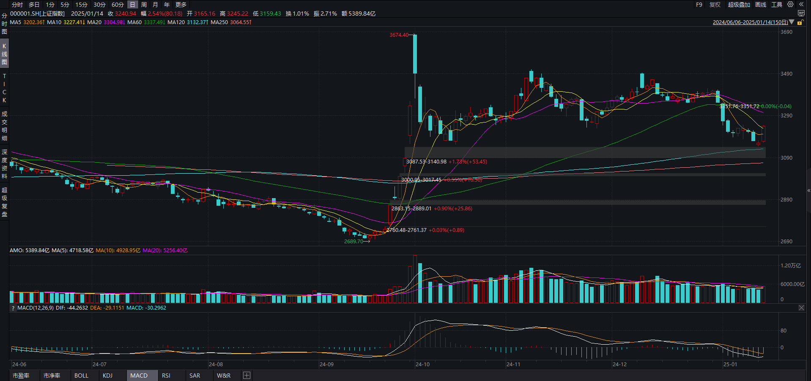The width and height of the screenshot is (811, 381).
Task: Open the 复权 adjustment menu
Action: pos(715,5)
